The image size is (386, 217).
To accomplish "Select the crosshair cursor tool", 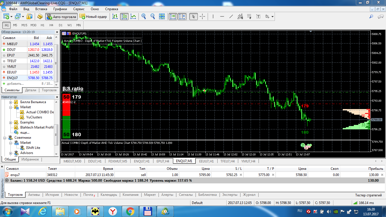I will click(202, 17).
